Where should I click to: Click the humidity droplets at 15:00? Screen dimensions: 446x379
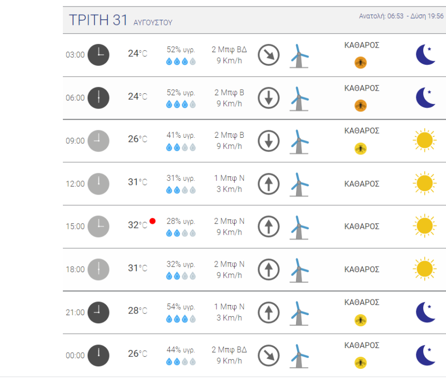click(x=181, y=233)
